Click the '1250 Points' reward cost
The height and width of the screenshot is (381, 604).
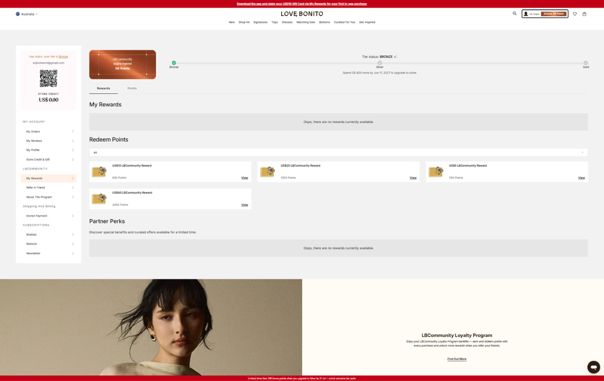288,178
